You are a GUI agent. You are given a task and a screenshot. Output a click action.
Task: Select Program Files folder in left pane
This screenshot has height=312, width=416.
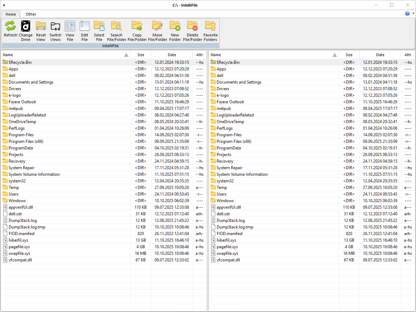(x=21, y=135)
